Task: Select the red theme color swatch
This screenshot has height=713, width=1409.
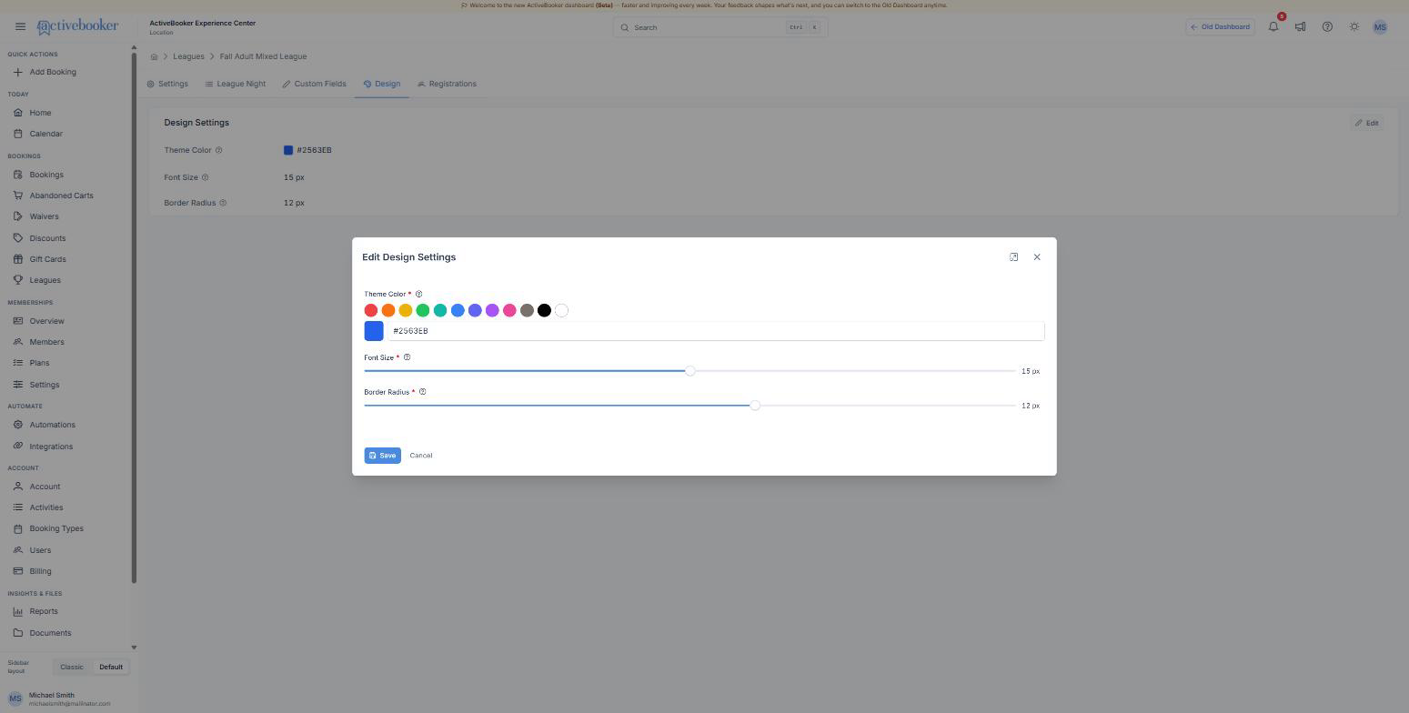Action: [371, 310]
